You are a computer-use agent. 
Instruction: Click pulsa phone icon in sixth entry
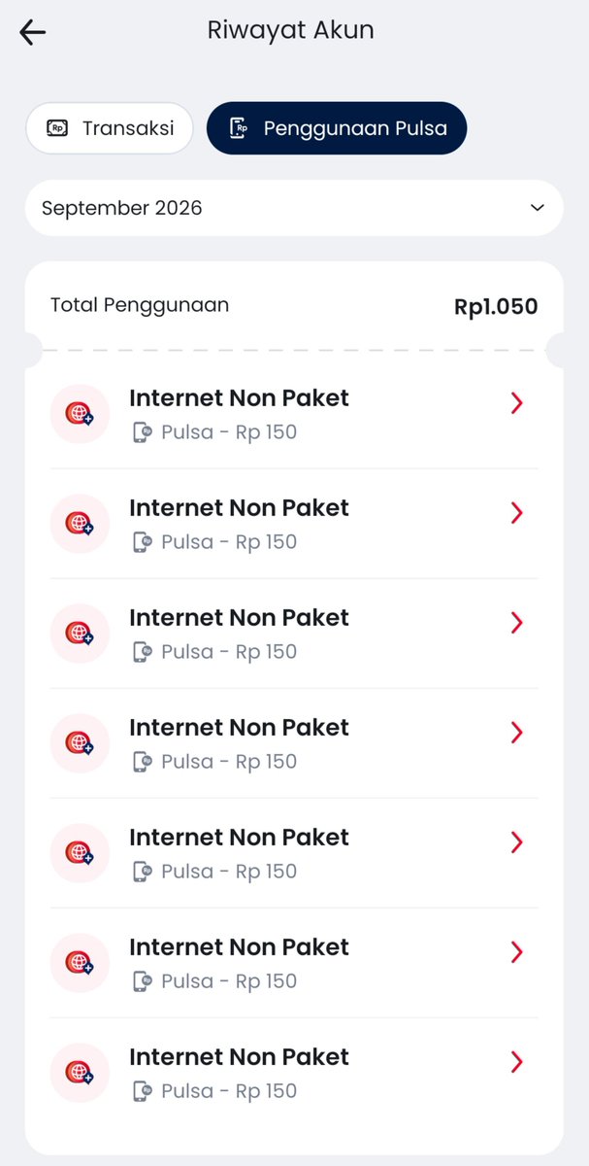(x=142, y=981)
